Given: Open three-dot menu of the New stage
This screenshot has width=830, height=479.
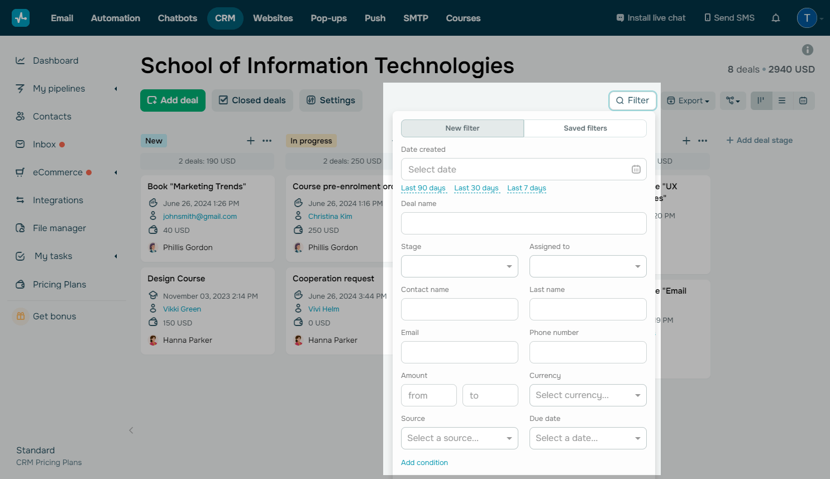Looking at the screenshot, I should point(267,141).
